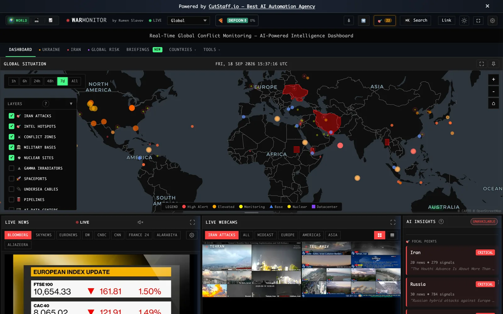
Task: Select the All time range
Action: [x=75, y=81]
